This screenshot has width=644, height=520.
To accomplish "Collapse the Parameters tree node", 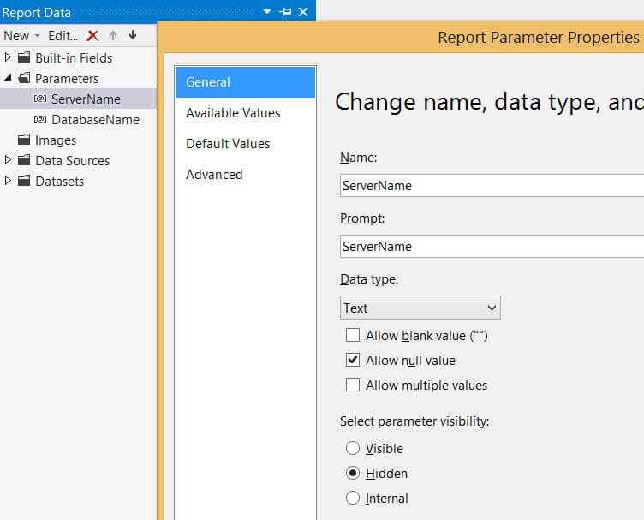I will pos(9,79).
